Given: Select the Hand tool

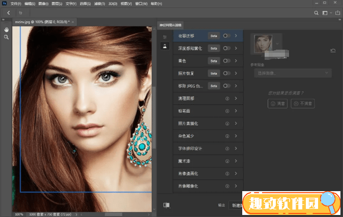Looking at the screenshot, I should tap(6, 29).
